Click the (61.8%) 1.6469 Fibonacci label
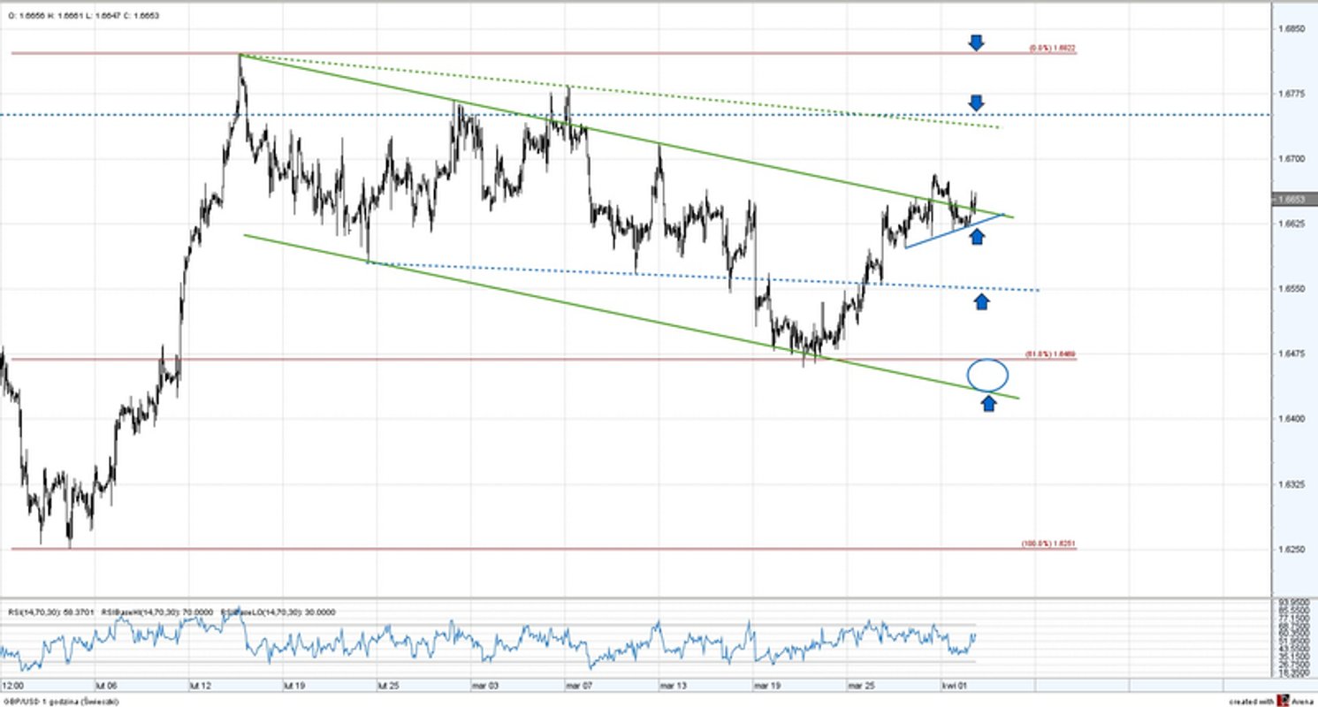 coord(1051,353)
